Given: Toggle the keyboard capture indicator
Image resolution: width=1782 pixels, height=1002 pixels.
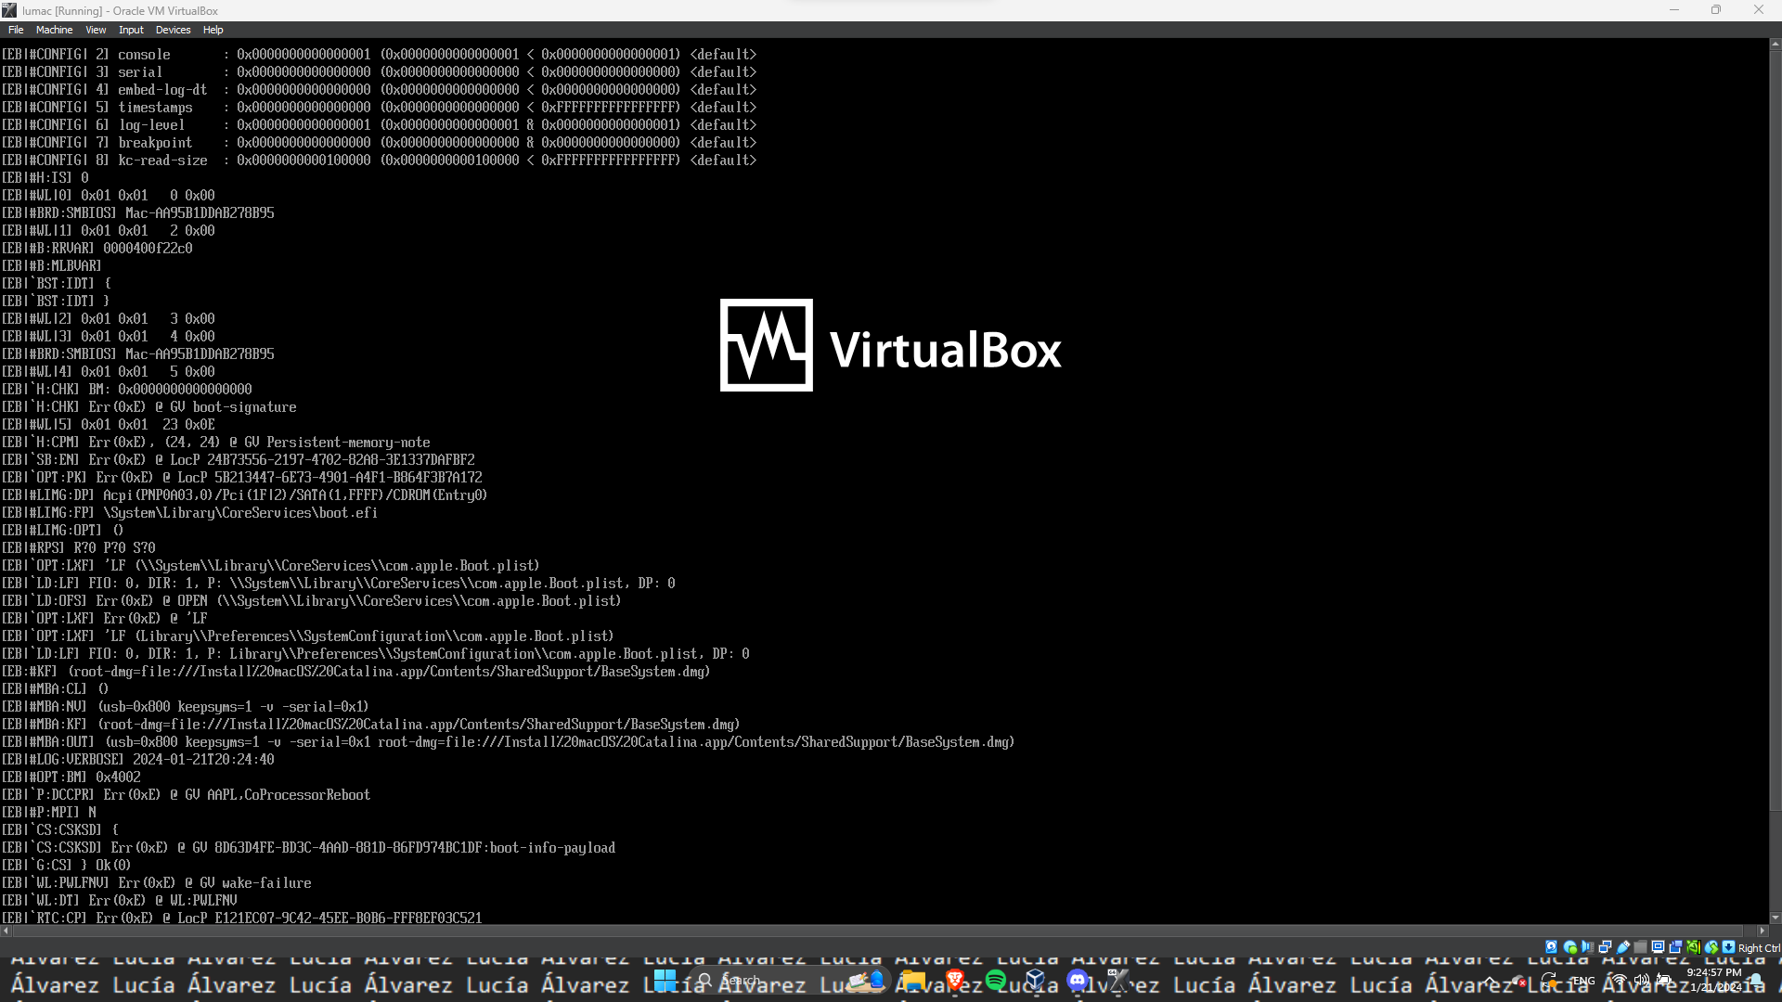Looking at the screenshot, I should pyautogui.click(x=1728, y=947).
